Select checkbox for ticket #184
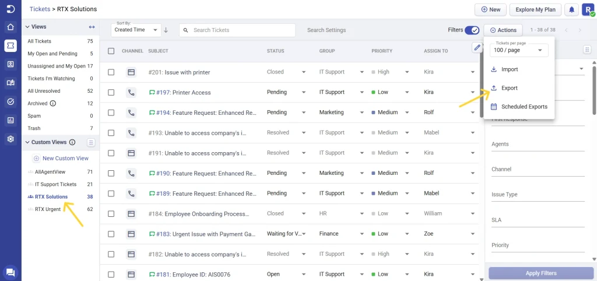Screen dimensions: 597x281 [111, 213]
